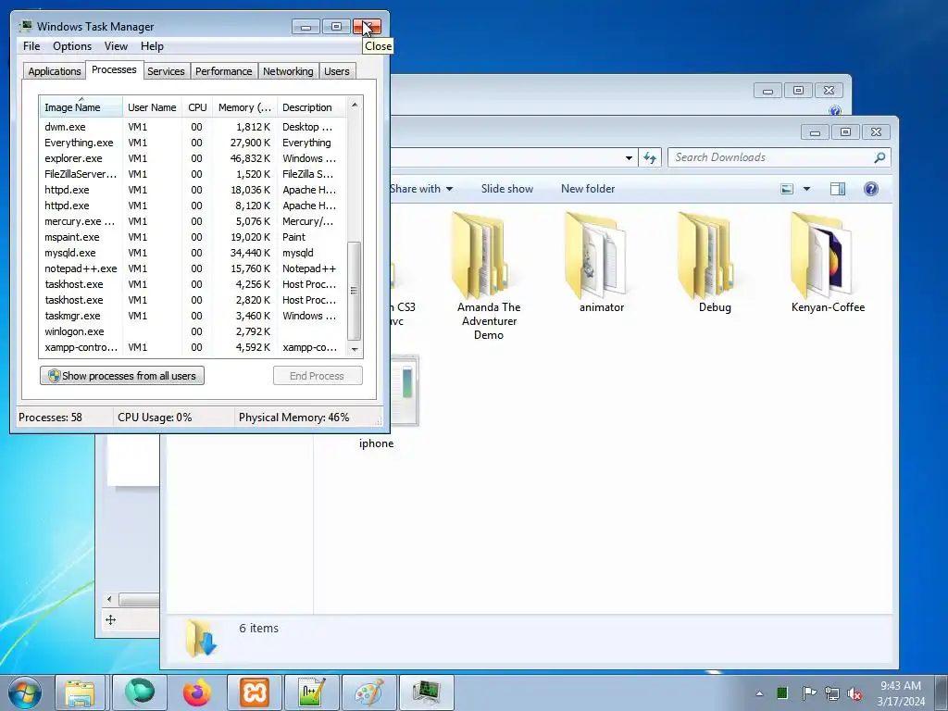This screenshot has height=711, width=948.
Task: Open XAMPP control panel taskbar icon
Action: pos(255,692)
